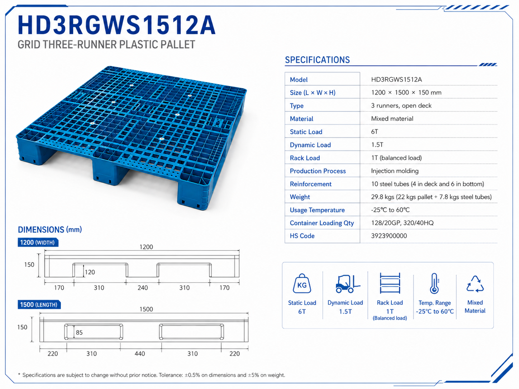Click the '120' fork opening height dimension

[90, 272]
